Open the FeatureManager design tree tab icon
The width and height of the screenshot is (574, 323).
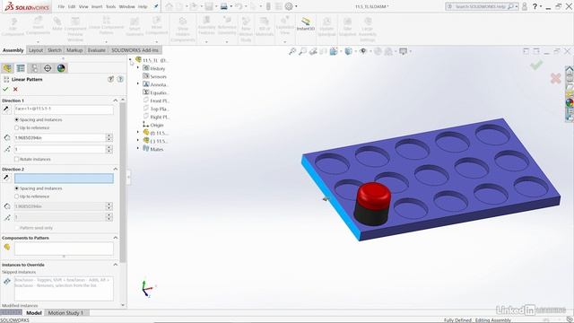7,68
